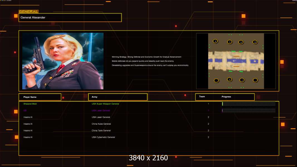
Task: Click start position marker 2 on minimap
Action: [230, 79]
